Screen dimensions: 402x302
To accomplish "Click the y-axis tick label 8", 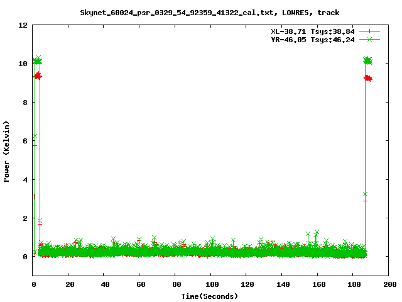I will (x=25, y=103).
